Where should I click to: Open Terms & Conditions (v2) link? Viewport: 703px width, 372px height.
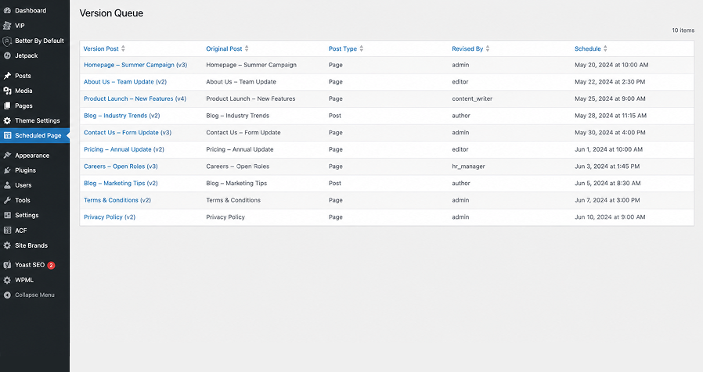pyautogui.click(x=117, y=200)
